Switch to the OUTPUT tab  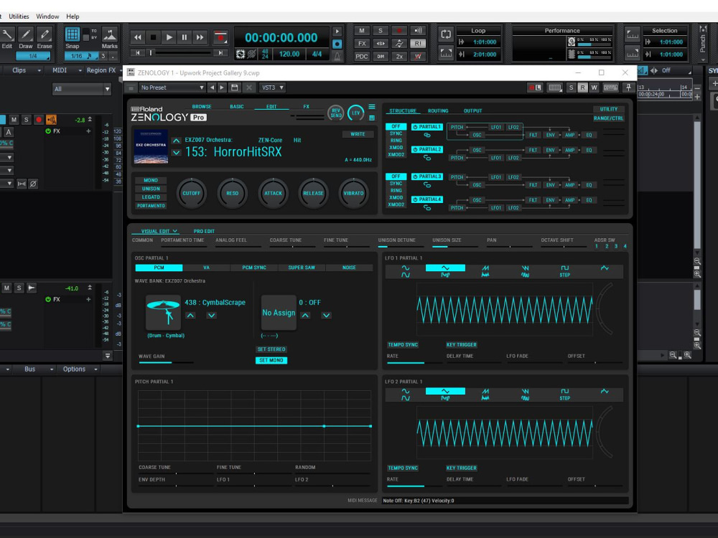coord(472,110)
